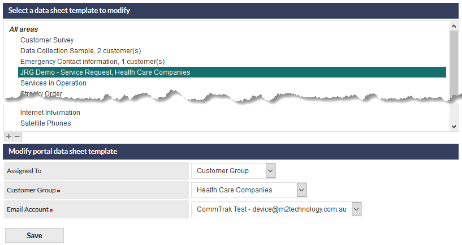Select Emergency Contact information template

(x=92, y=62)
